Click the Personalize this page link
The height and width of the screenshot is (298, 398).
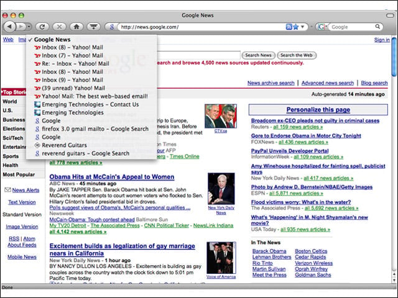[318, 110]
